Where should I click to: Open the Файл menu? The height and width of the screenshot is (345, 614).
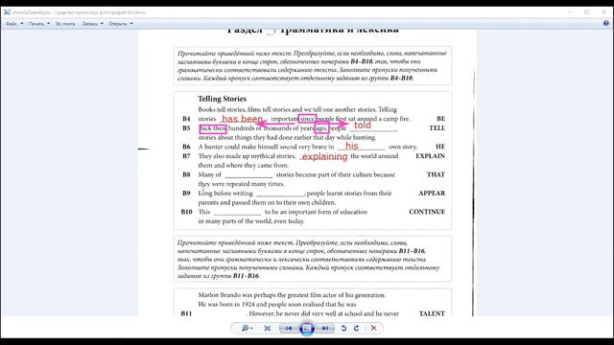(14, 24)
